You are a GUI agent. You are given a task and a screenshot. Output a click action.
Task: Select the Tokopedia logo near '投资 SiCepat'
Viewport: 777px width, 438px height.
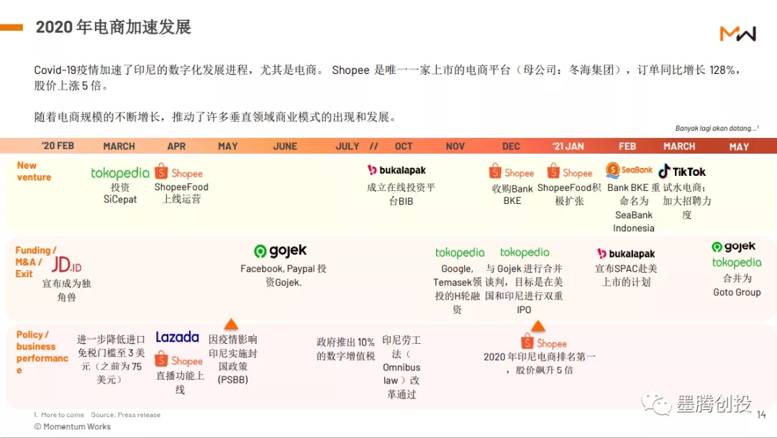click(119, 173)
